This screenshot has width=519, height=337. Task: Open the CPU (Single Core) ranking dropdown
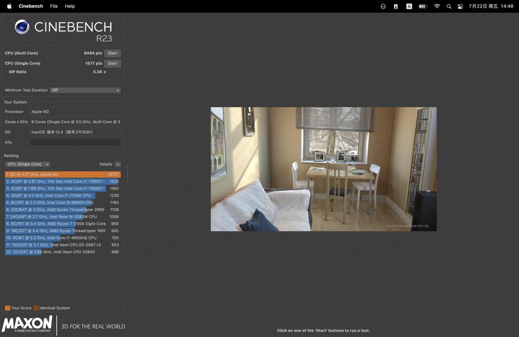tap(27, 164)
